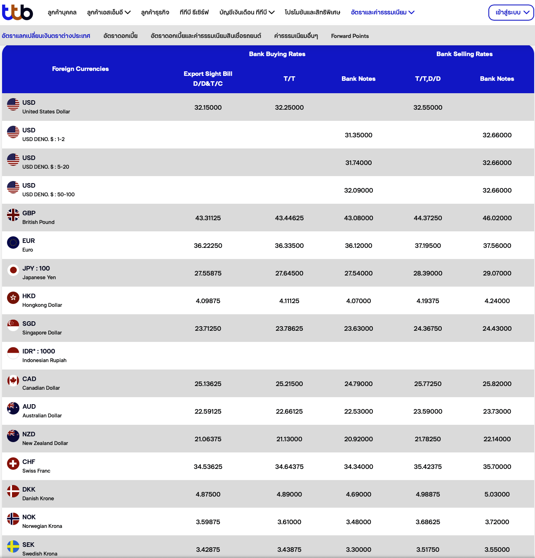Click the Swiss Franc flag icon
535x558 pixels.
13,464
